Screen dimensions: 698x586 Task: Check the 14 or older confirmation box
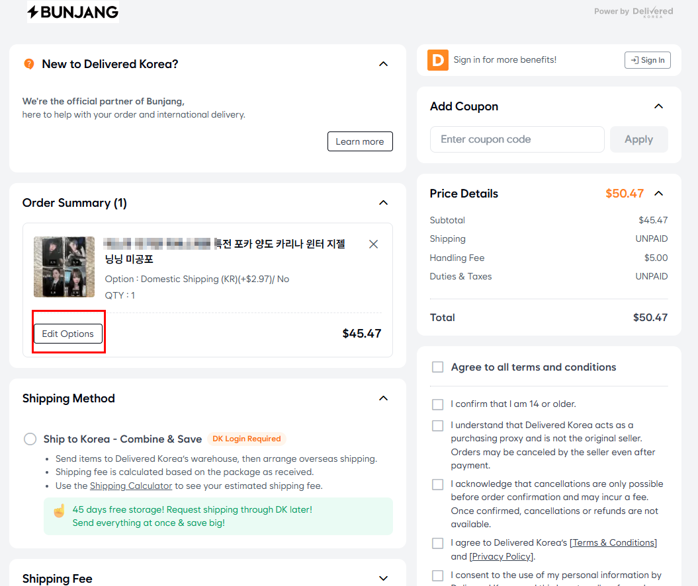(x=437, y=404)
